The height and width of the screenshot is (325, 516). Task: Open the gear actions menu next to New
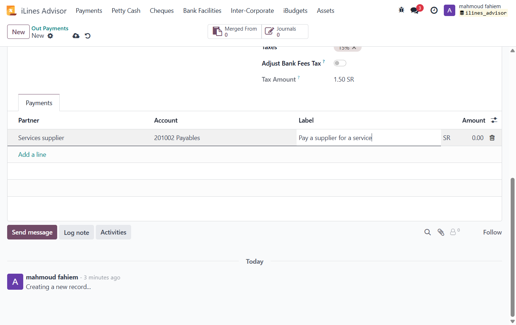pos(50,36)
